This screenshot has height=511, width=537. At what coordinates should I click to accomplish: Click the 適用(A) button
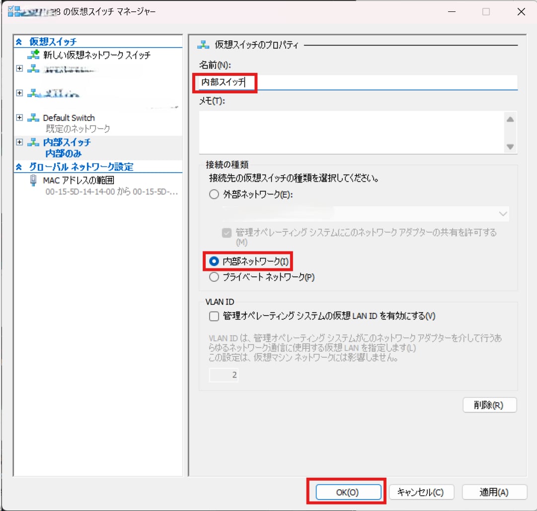(x=494, y=492)
